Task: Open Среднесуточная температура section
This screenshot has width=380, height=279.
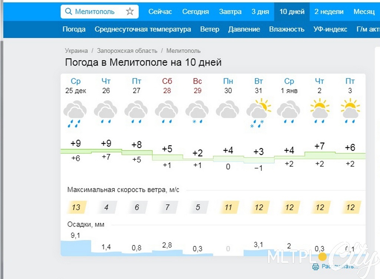Action: pyautogui.click(x=143, y=29)
